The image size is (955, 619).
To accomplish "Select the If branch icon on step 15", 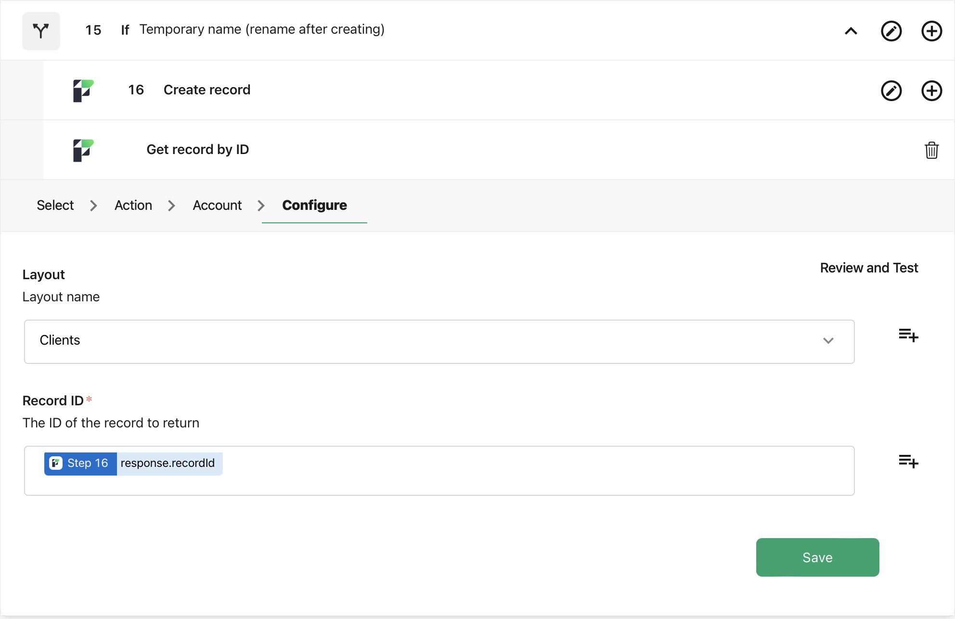I will coord(41,31).
